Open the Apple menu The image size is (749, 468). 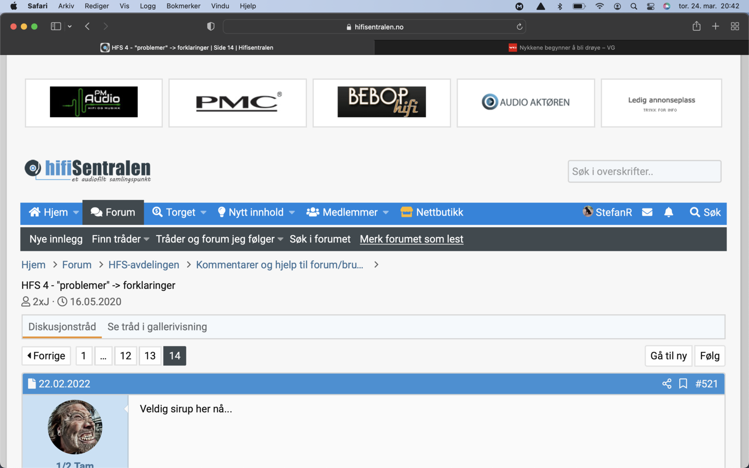pos(13,6)
